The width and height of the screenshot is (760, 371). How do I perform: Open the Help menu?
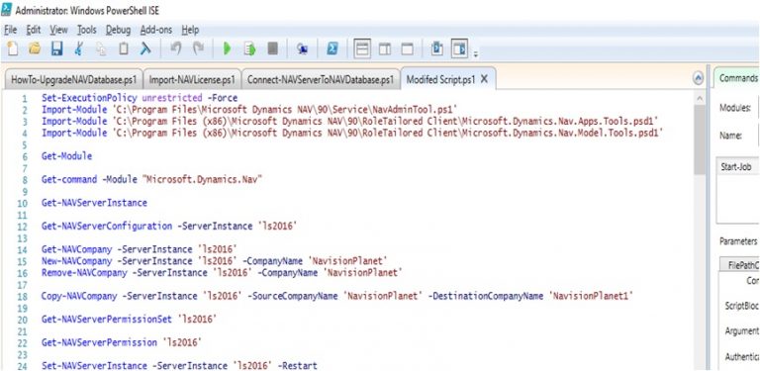tap(190, 30)
